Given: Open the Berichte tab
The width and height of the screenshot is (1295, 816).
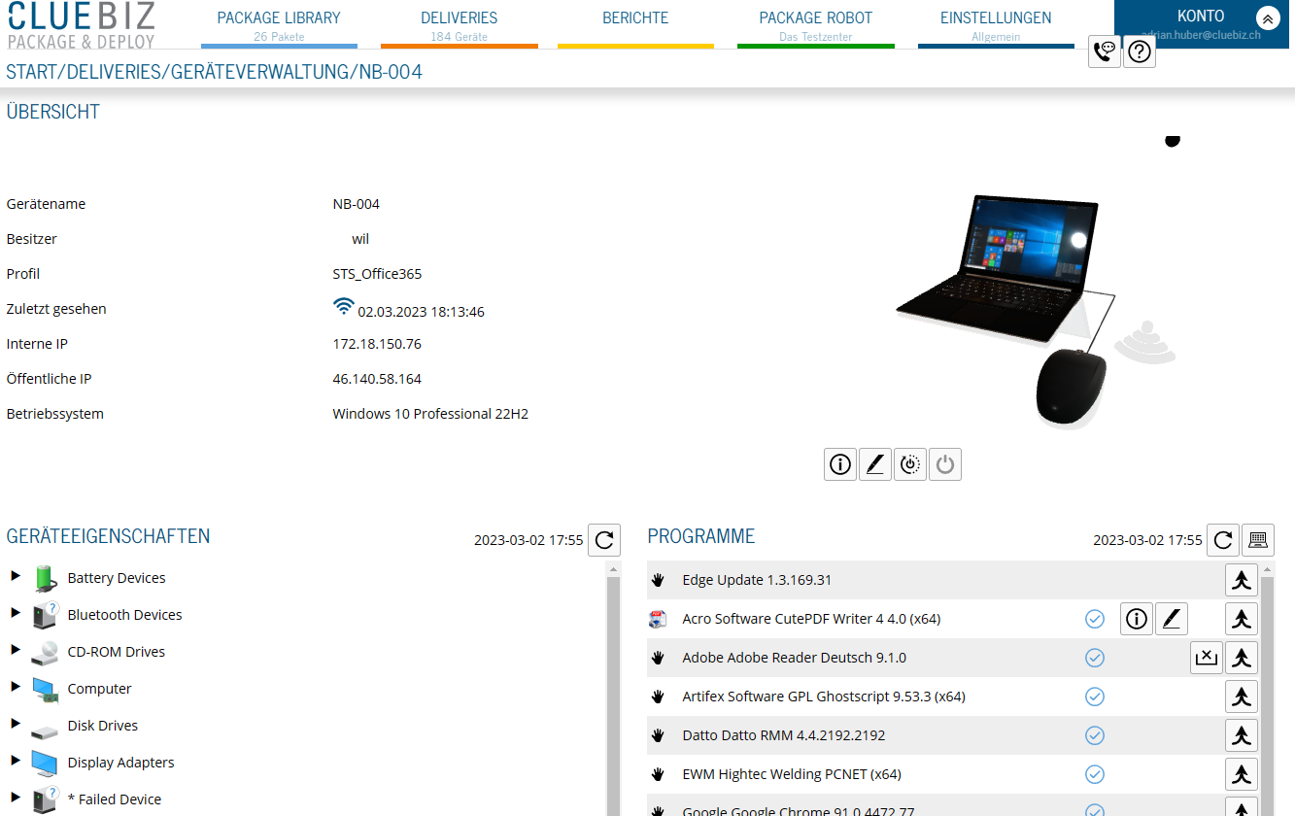Looking at the screenshot, I should 635,25.
